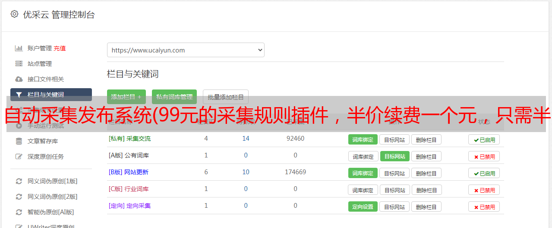Toggle 已禁用 status for 定向采集 row
Viewport: 552px width, 228px height.
[x=484, y=206]
